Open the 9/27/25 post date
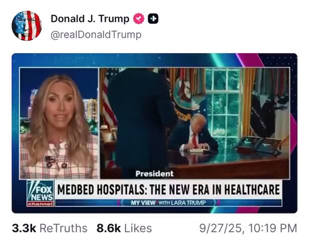The width and height of the screenshot is (309, 241). pos(220,228)
